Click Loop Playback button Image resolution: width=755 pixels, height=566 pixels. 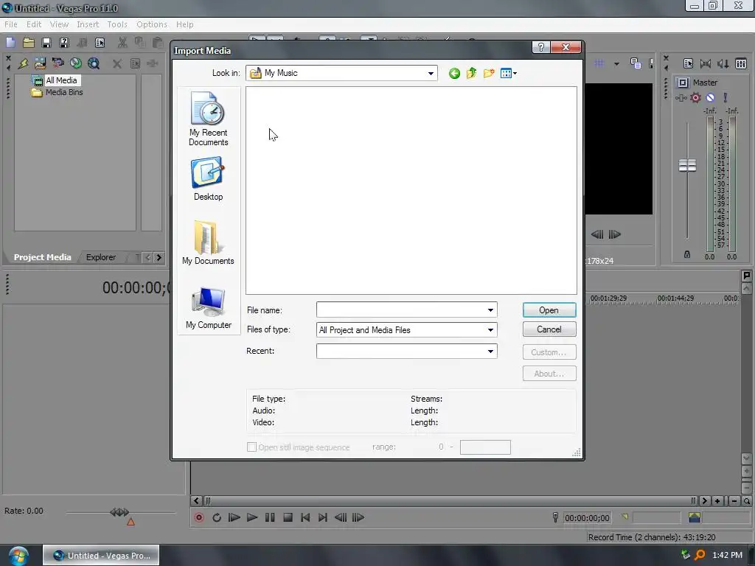tap(217, 517)
